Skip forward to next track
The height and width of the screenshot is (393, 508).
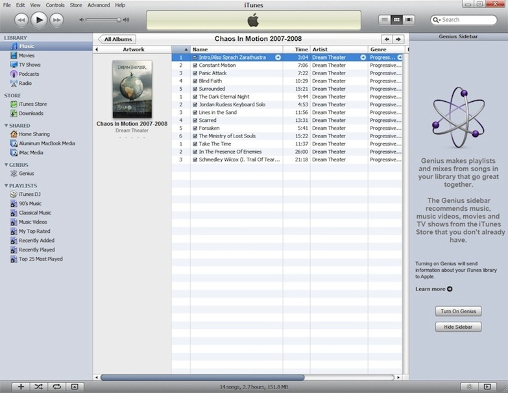pyautogui.click(x=56, y=20)
